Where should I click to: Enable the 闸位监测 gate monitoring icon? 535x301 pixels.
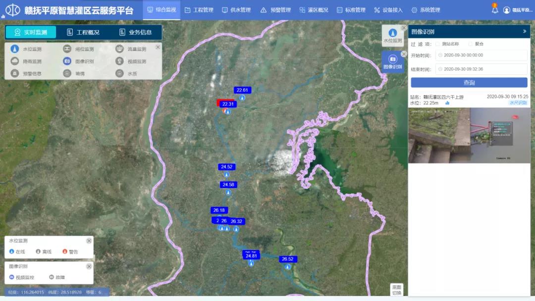67,49
